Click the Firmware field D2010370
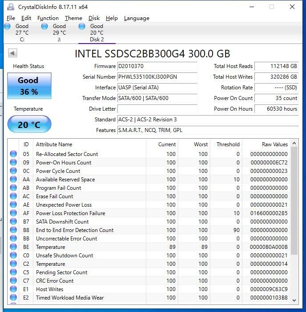The image size is (306, 312). pos(157,66)
